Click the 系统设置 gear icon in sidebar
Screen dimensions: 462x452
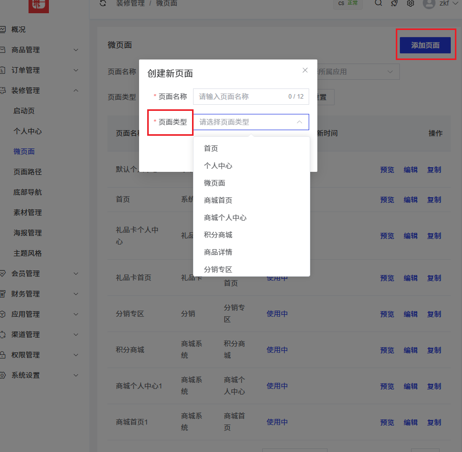click(3, 375)
